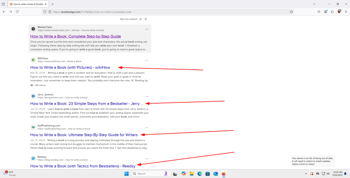Open the MasterClass Complete Step-by-Step Guide link
Screen dimensions: 350x178
[76, 36]
